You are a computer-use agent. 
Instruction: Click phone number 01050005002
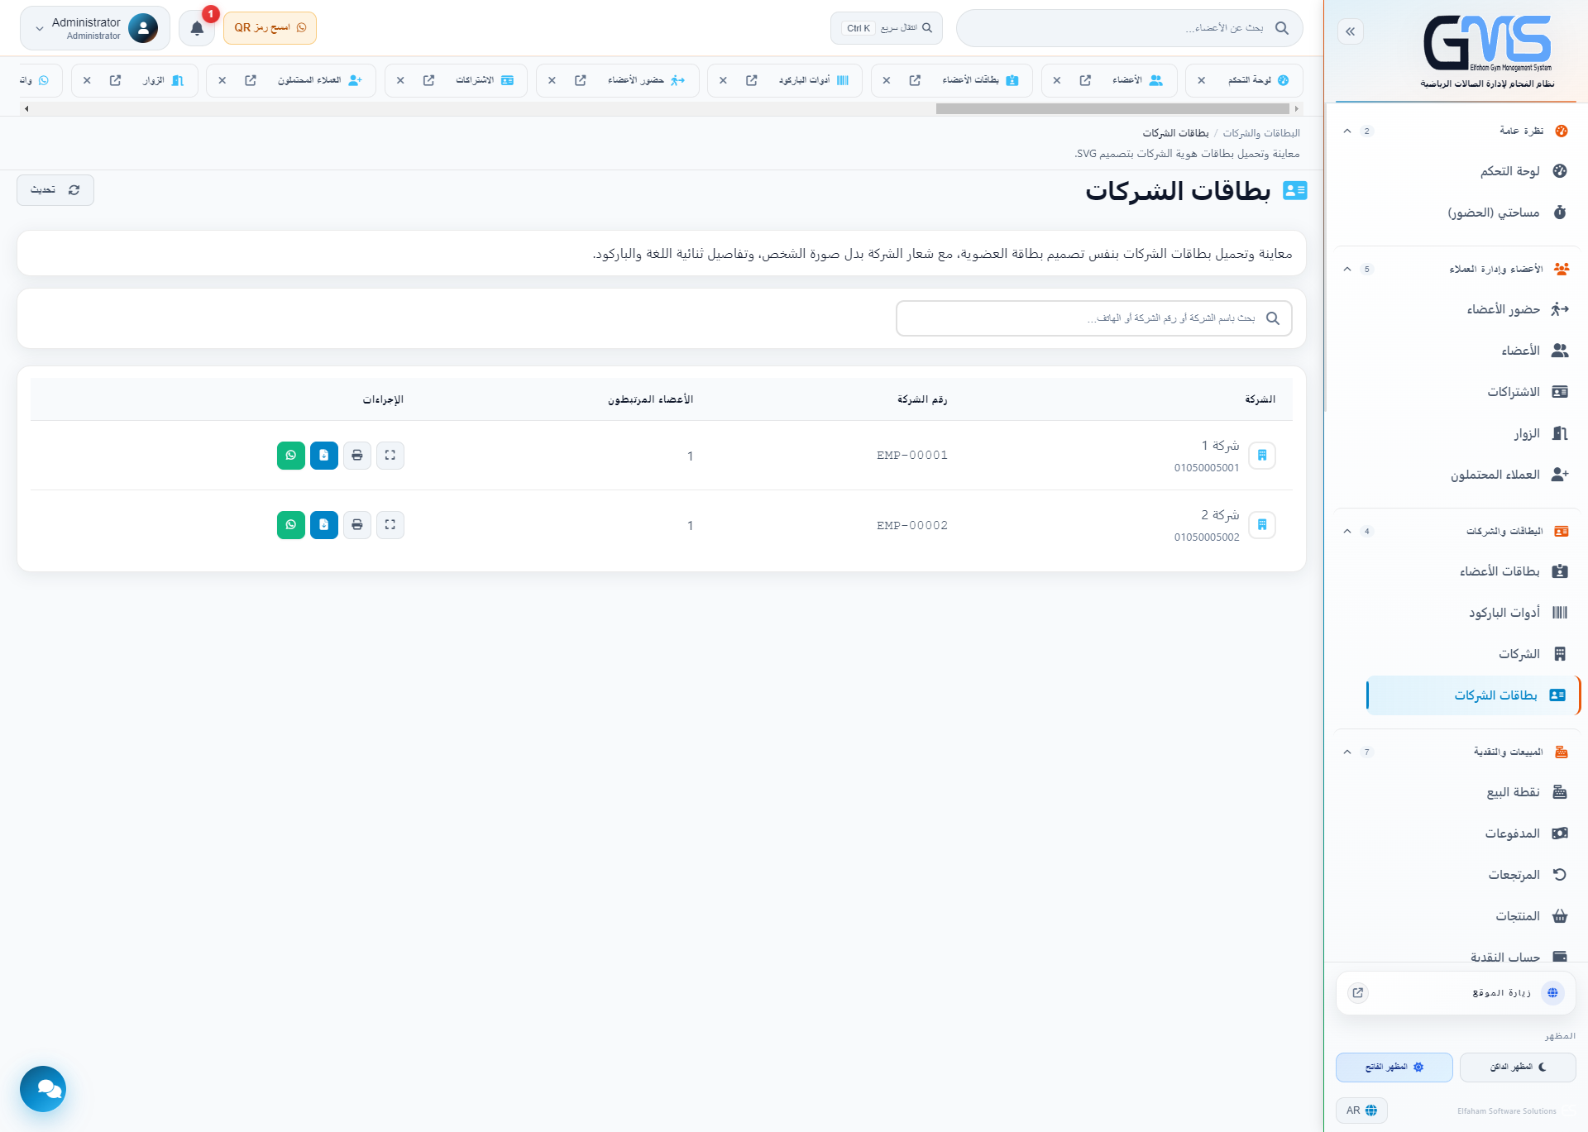tap(1207, 537)
